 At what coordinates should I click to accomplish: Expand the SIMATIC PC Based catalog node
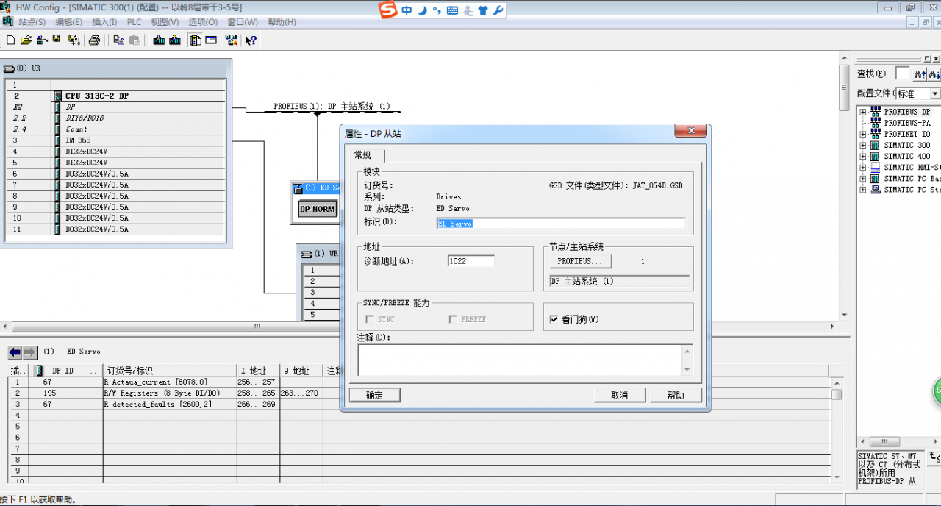[x=863, y=179]
